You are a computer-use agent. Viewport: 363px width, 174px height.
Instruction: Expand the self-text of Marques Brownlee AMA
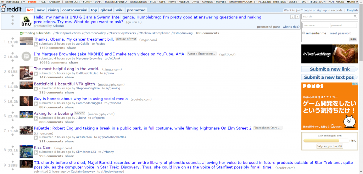tap(36, 59)
